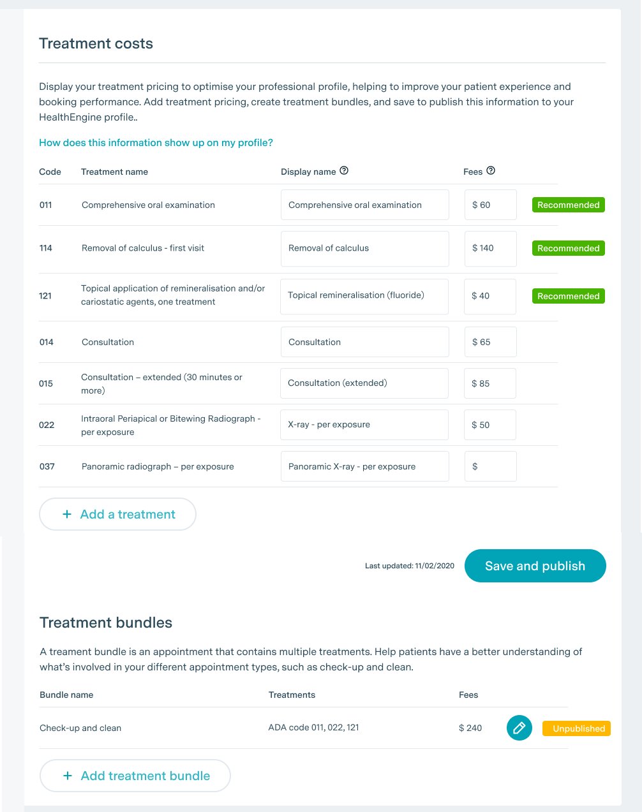This screenshot has height=812, width=642.
Task: Click the empty fee field for Panoramic X-ray
Action: 490,466
